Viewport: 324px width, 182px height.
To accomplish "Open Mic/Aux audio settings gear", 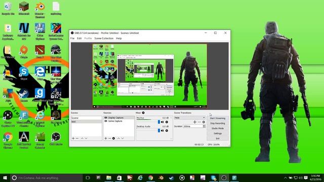I will click(167, 122).
